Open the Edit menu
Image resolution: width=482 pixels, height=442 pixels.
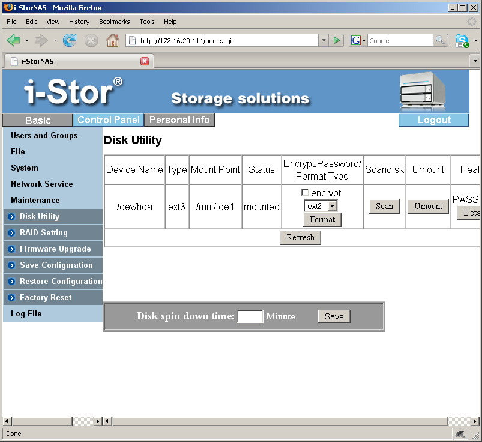pos(31,22)
